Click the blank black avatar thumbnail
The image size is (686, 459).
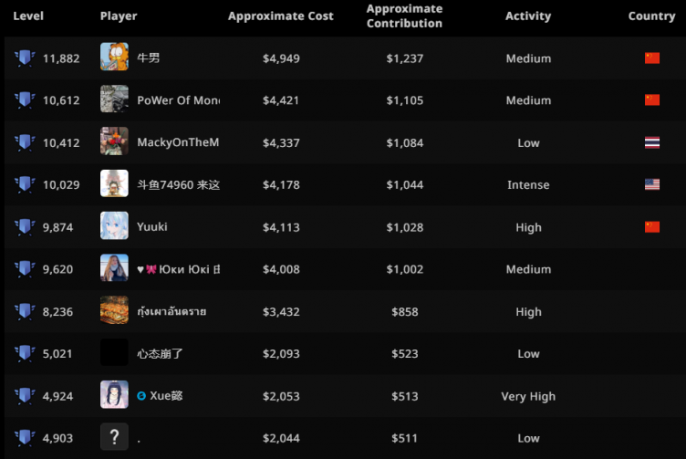click(114, 353)
